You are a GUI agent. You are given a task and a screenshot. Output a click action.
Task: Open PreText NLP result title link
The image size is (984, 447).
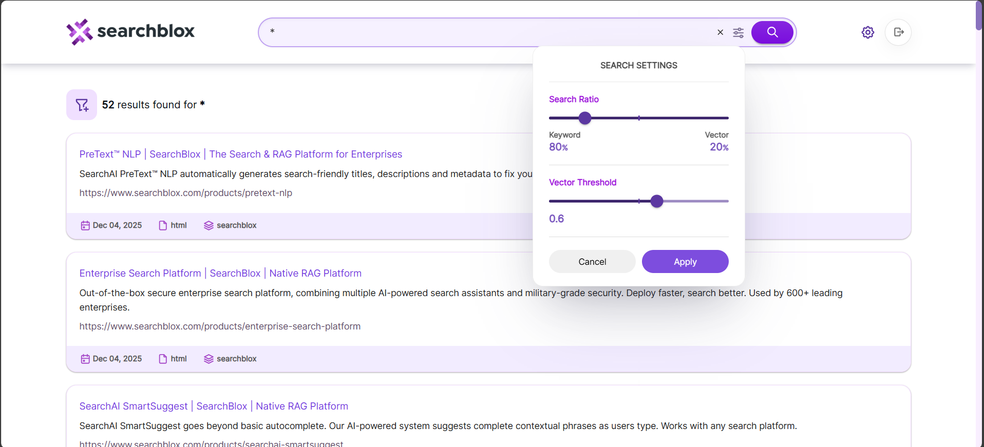(x=241, y=154)
